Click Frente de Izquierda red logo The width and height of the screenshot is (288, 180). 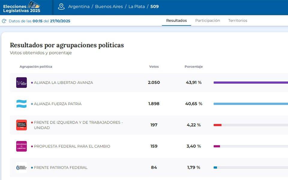[21, 125]
